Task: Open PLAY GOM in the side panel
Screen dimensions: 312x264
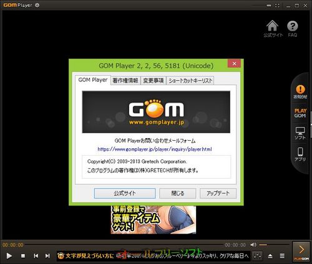Action: point(300,113)
